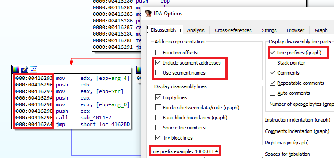Click the node color icon on the mov edx block
The image size is (334, 158).
tap(16, 69)
